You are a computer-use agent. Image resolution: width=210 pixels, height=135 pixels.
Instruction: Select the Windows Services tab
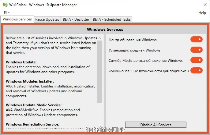pos(17,19)
